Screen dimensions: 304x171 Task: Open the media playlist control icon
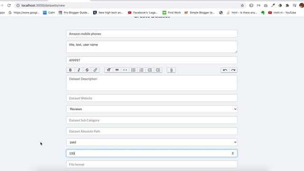pos(294,5)
